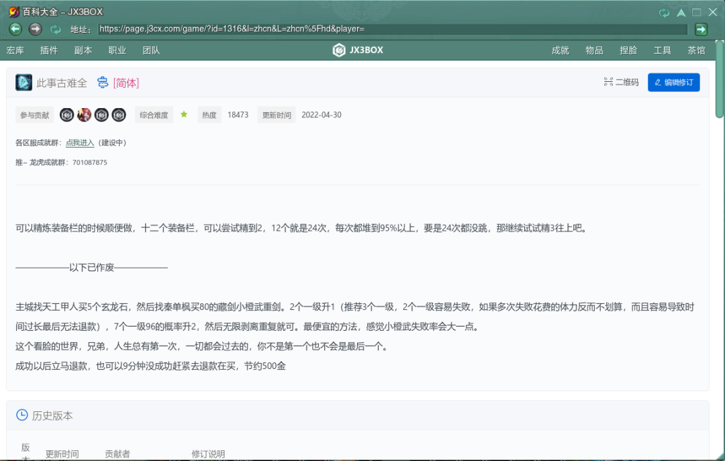
Task: Open the 插件 menu
Action: [x=49, y=50]
